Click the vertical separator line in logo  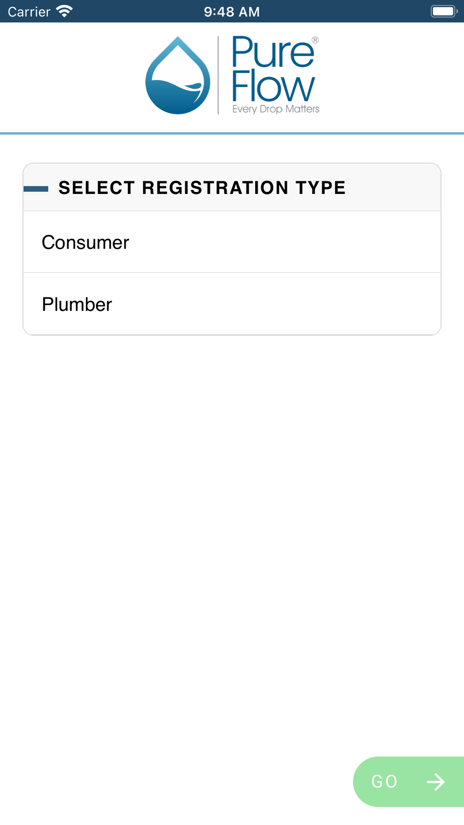pyautogui.click(x=218, y=75)
